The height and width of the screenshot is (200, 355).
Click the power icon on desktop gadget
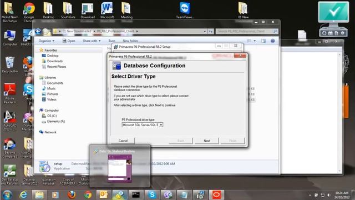pyautogui.click(x=324, y=33)
